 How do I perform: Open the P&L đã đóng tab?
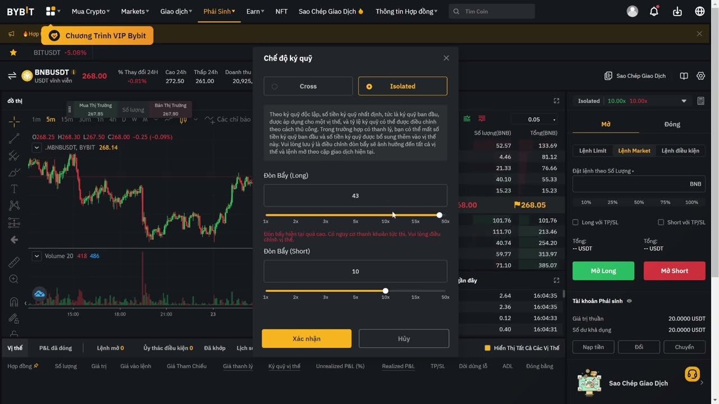pos(56,348)
